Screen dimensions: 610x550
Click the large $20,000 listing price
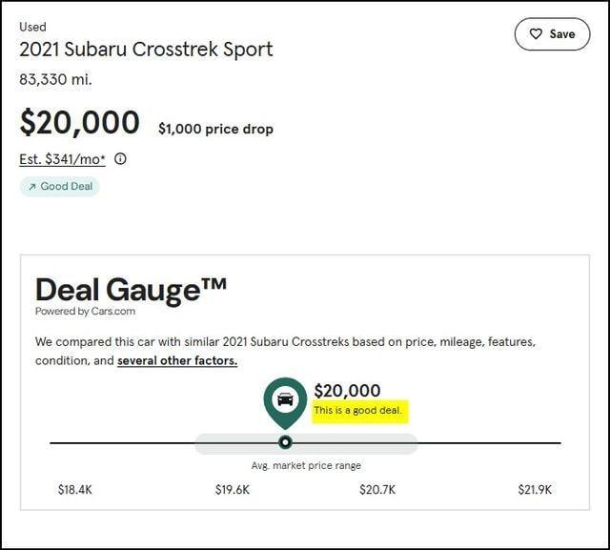click(79, 123)
